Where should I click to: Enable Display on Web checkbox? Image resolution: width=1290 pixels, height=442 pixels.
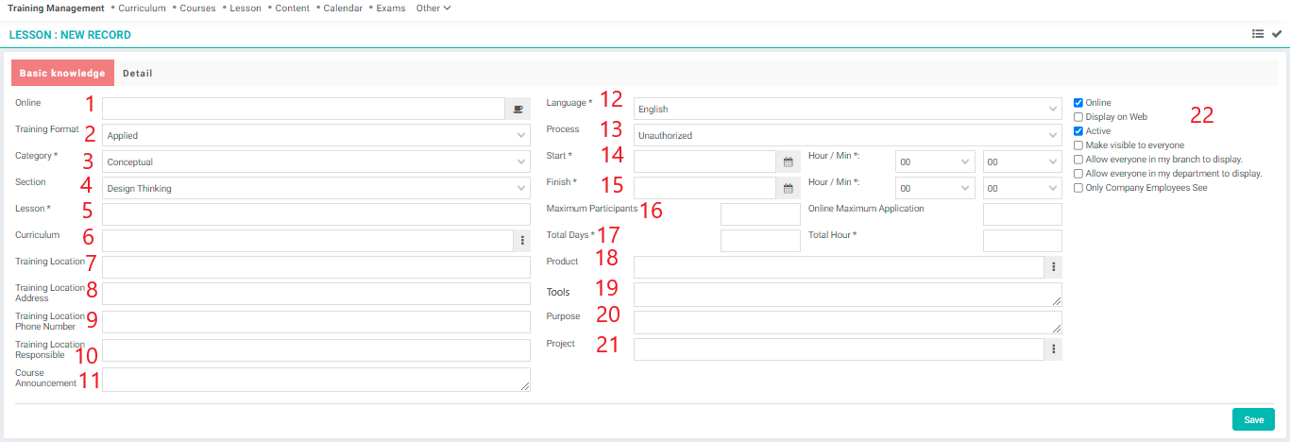(1078, 117)
